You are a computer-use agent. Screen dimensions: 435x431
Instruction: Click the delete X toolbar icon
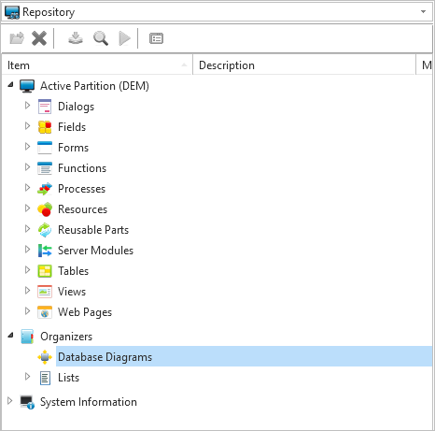[x=39, y=38]
